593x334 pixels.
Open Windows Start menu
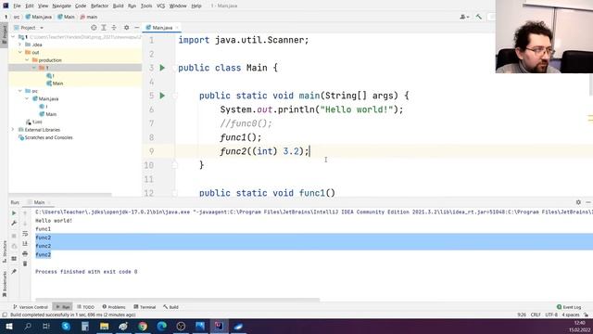(8, 326)
